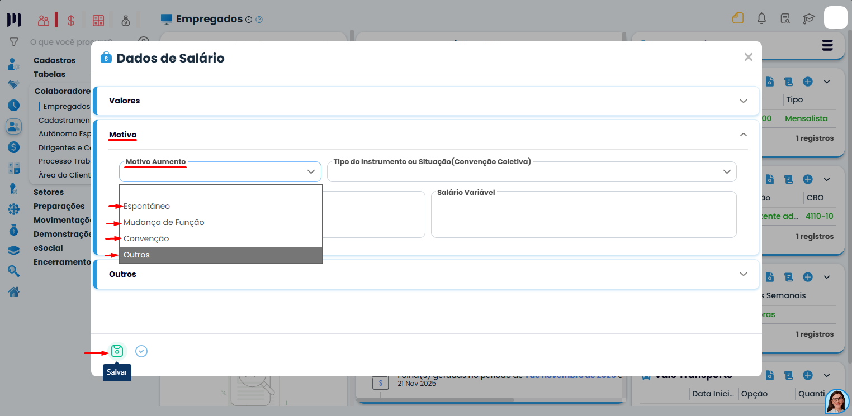The height and width of the screenshot is (416, 852).
Task: Close the Dados de Salário dialog
Action: pyautogui.click(x=749, y=57)
